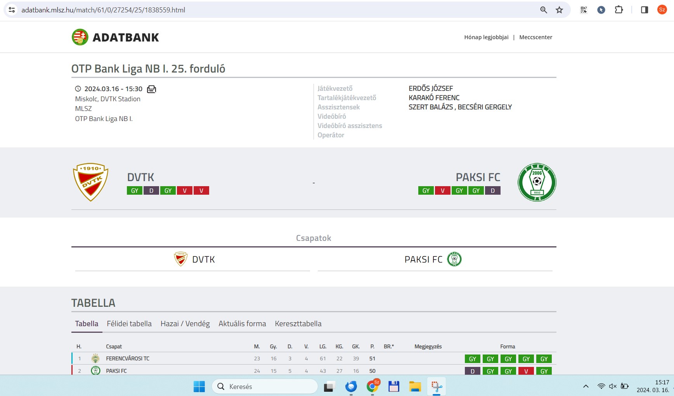This screenshot has width=674, height=396.
Task: Show hidden tray icons chevron
Action: coord(586,386)
